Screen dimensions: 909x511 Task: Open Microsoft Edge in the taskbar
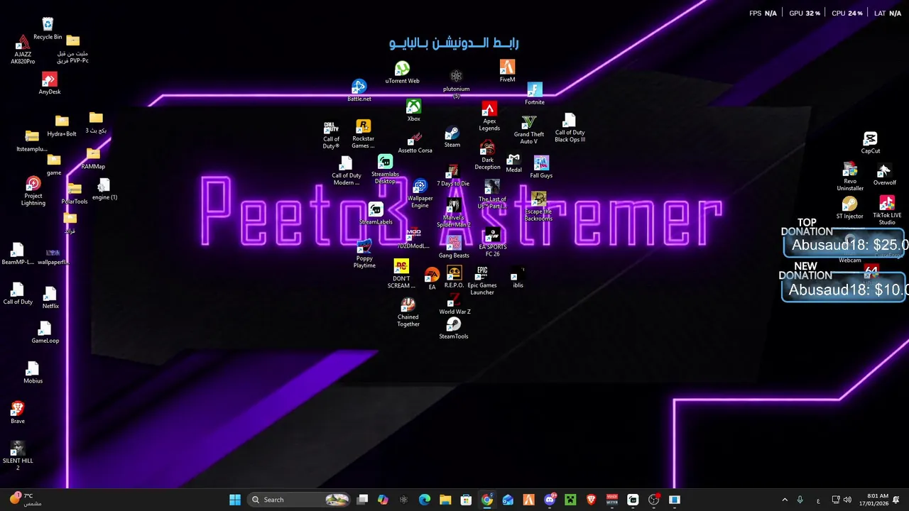pyautogui.click(x=425, y=500)
